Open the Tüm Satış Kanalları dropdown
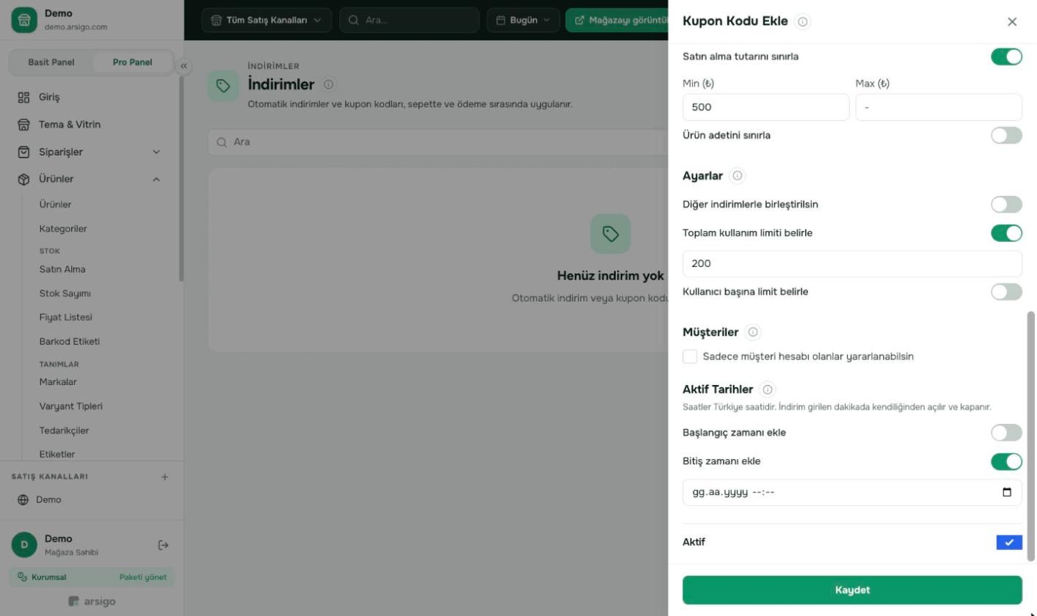The image size is (1037, 616). 266,20
